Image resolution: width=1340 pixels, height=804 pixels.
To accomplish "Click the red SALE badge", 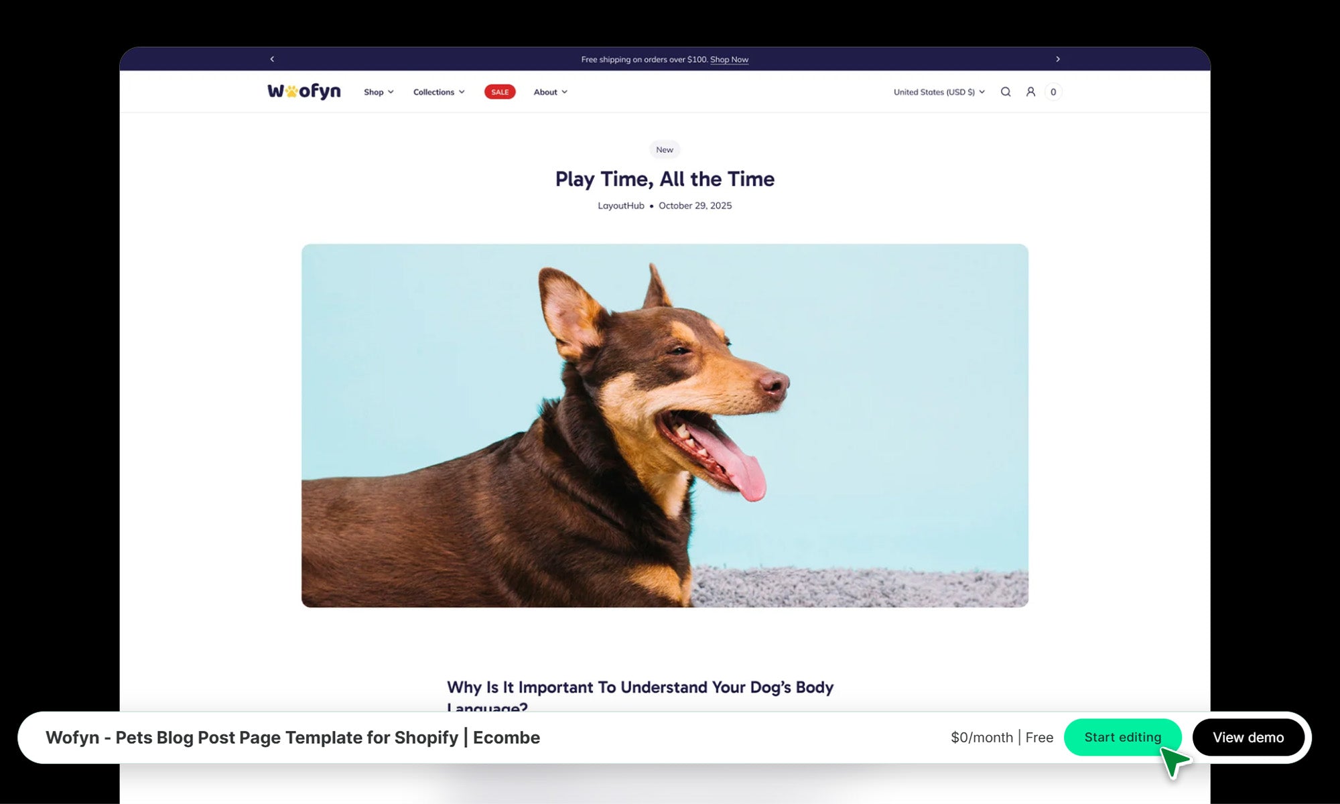I will (x=500, y=92).
